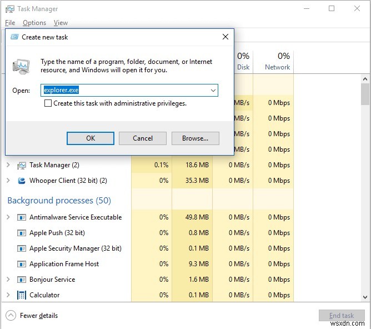This screenshot has width=371, height=329.
Task: Select the Task Manager (2) process name
Action: (x=54, y=165)
